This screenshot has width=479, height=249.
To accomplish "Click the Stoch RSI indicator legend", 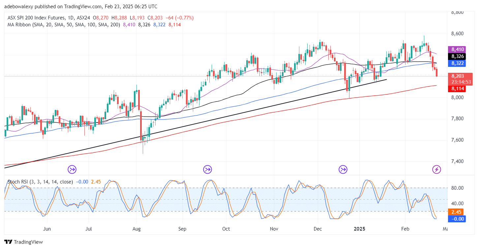I will (40, 181).
